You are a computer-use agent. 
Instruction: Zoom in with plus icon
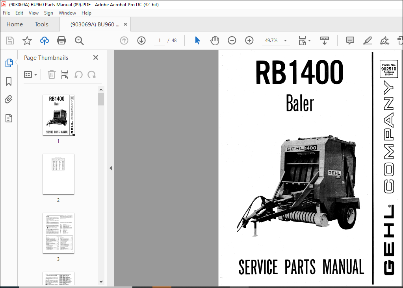249,41
